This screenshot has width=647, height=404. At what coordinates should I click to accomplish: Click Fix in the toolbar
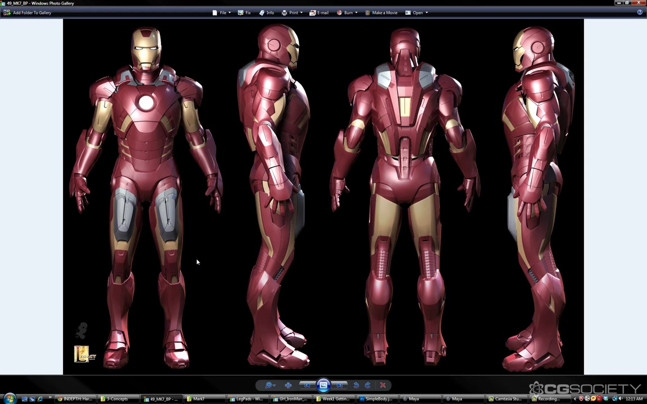click(244, 12)
